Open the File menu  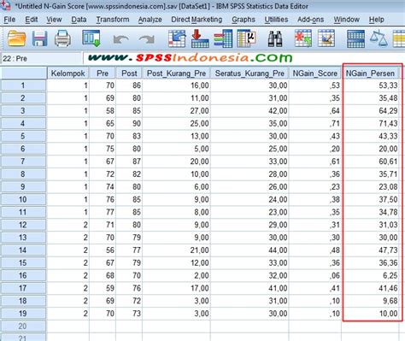(9, 20)
